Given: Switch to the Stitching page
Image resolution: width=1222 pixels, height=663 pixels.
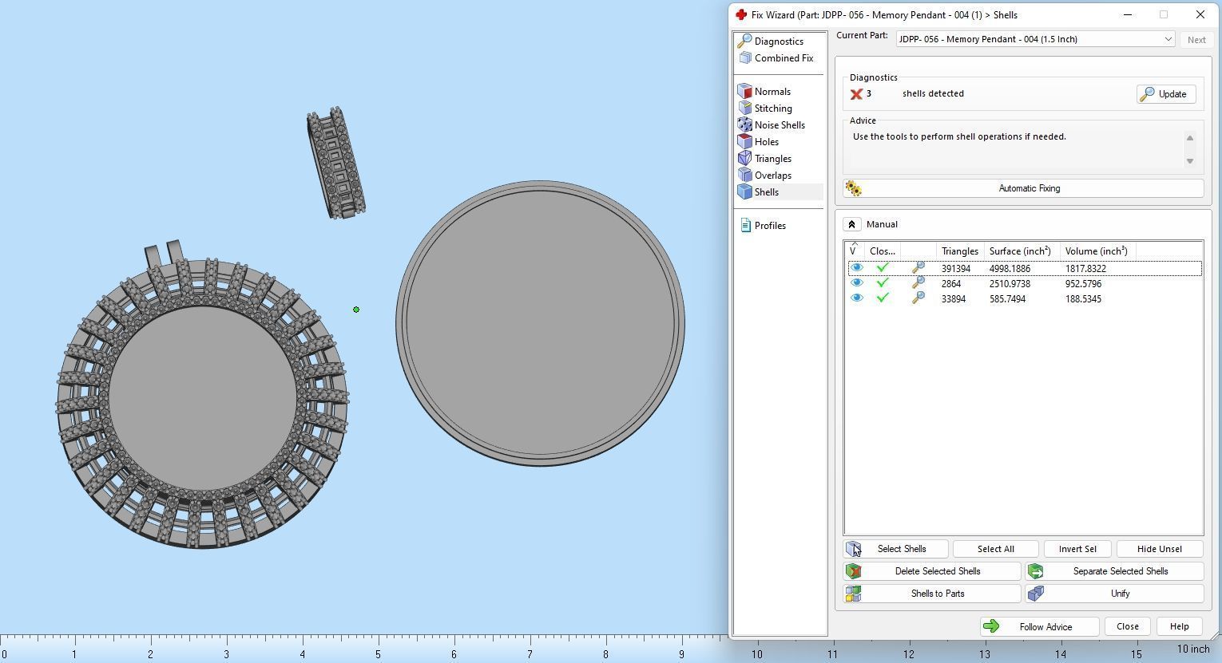Looking at the screenshot, I should tap(773, 109).
